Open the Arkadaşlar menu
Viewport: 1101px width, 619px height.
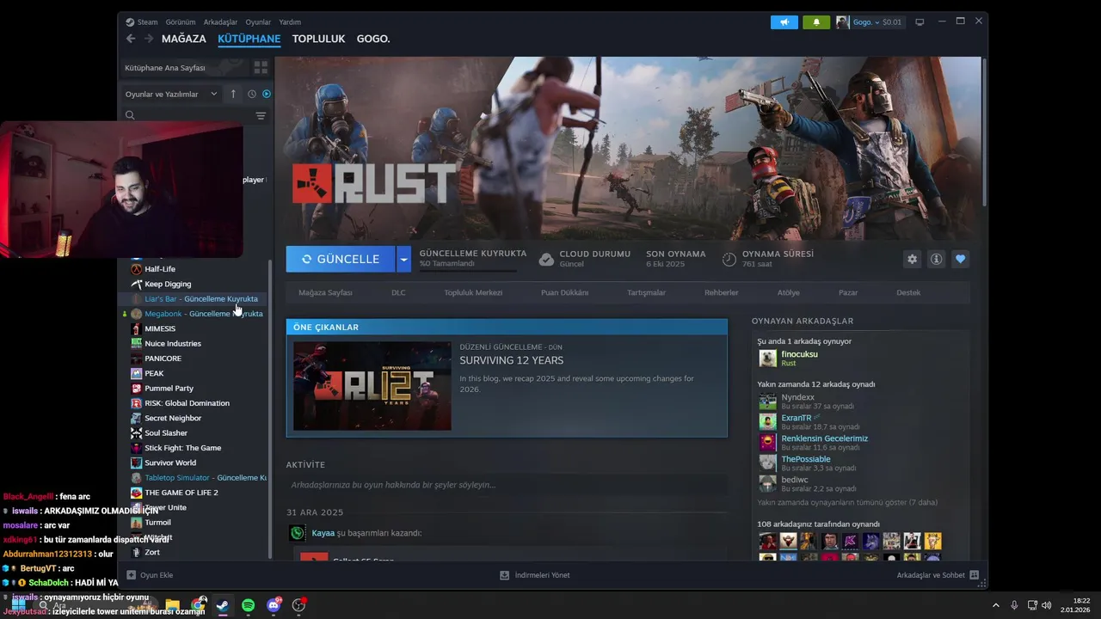tap(220, 21)
